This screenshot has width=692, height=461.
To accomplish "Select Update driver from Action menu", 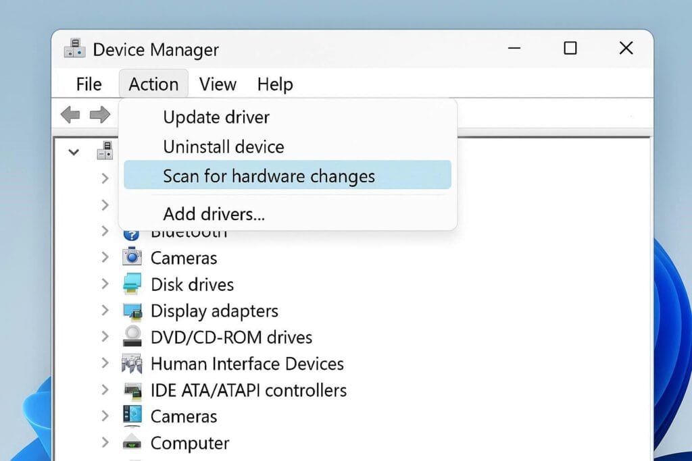I will 216,117.
